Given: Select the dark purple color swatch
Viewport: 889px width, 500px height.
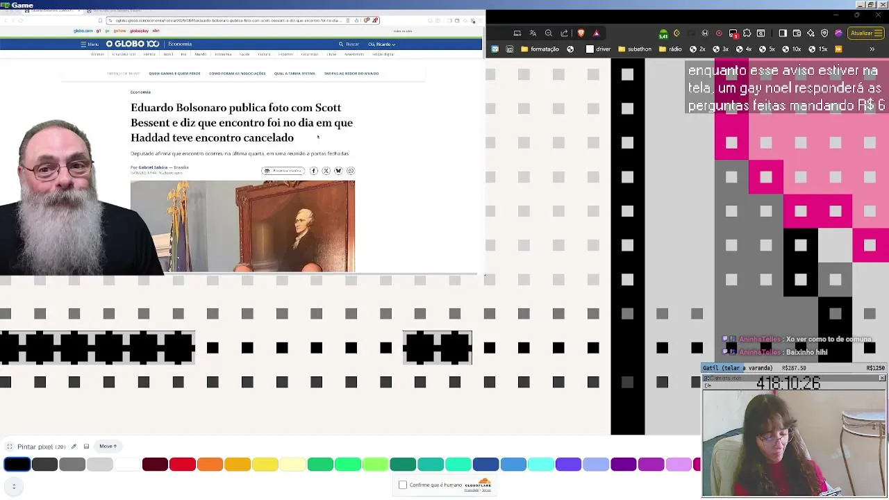Looking at the screenshot, I should [x=624, y=465].
